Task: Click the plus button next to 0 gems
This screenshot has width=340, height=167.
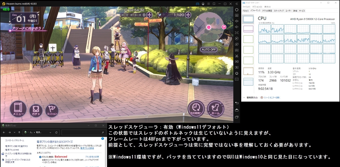Action: pyautogui.click(x=149, y=15)
